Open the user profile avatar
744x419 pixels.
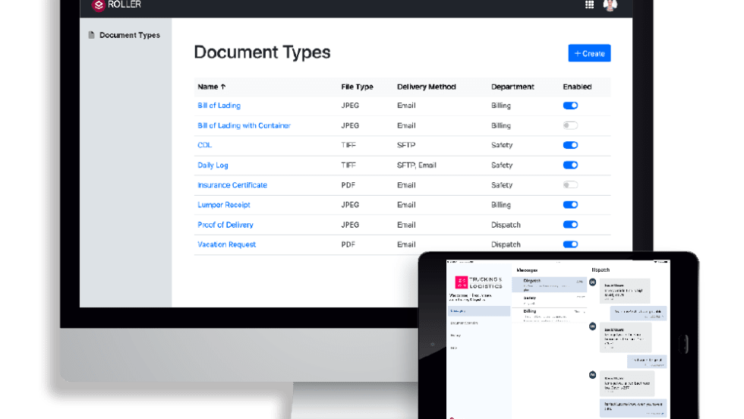610,5
